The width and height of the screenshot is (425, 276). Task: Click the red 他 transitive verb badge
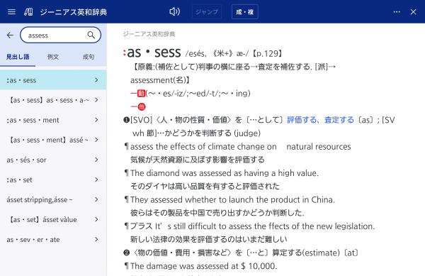pyautogui.click(x=142, y=106)
